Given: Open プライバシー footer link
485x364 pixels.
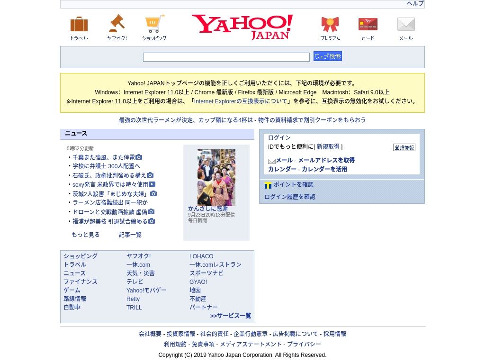Looking at the screenshot, I should (x=304, y=344).
